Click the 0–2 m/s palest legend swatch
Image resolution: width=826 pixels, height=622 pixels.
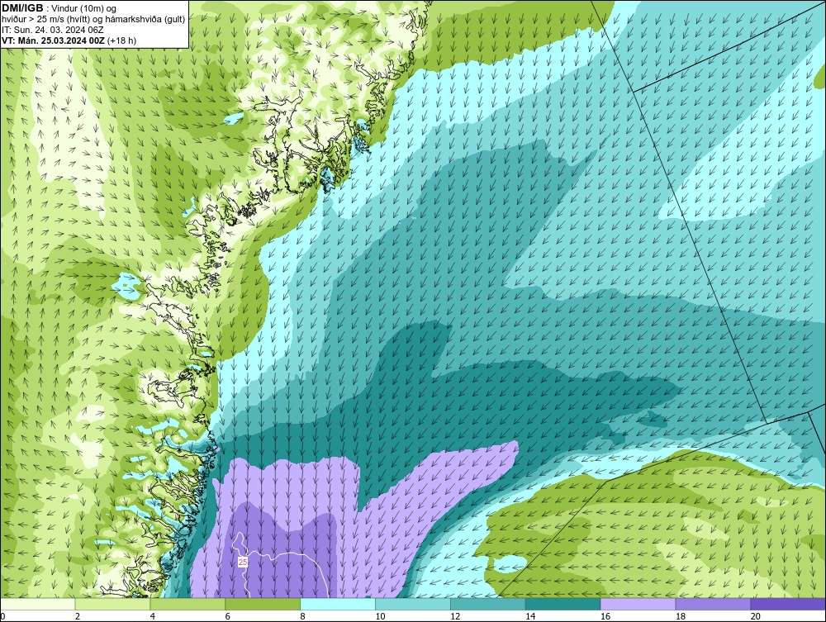pyautogui.click(x=38, y=604)
